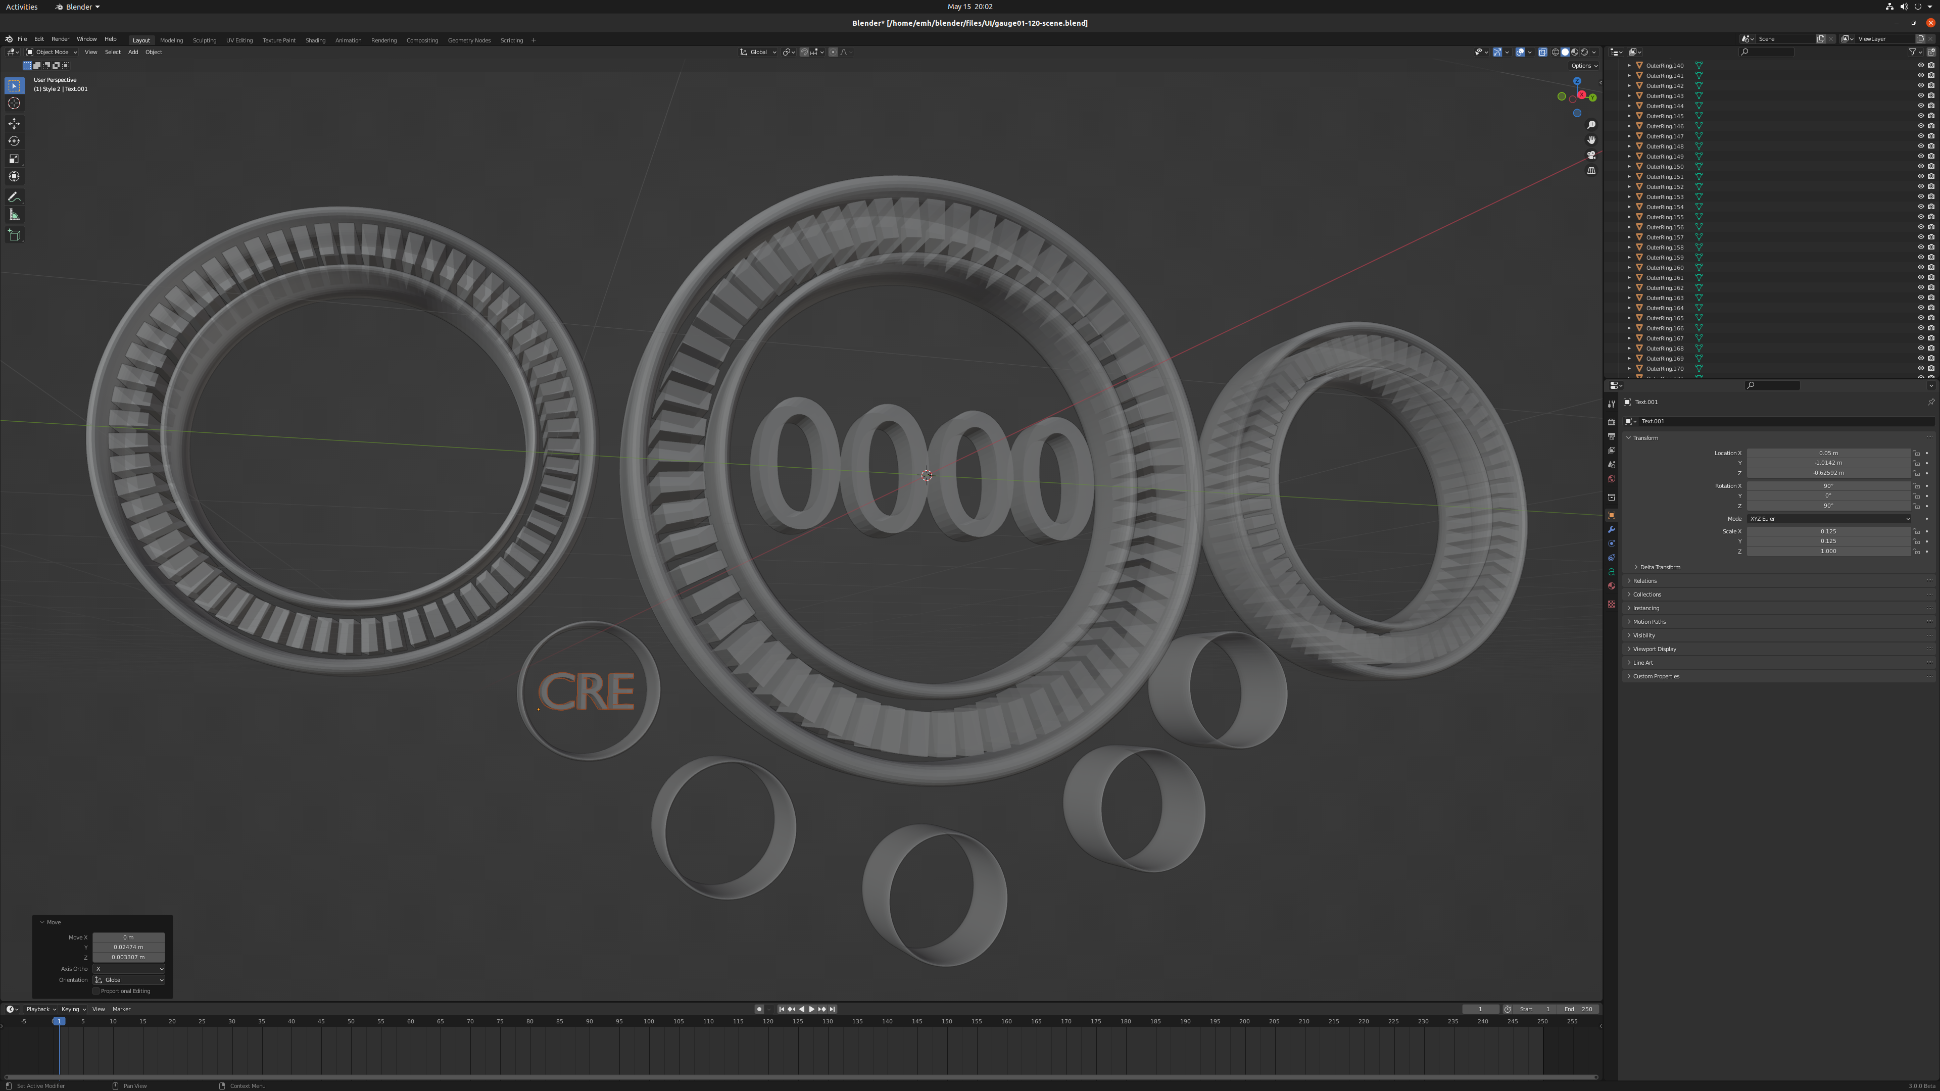1940x1091 pixels.
Task: Open Orientation Global dropdown in Move panel
Action: point(129,980)
